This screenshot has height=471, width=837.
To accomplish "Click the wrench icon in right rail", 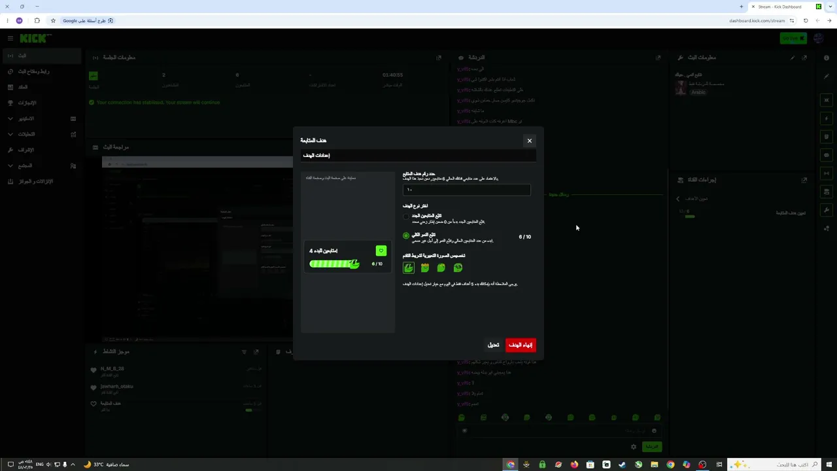I will [827, 210].
